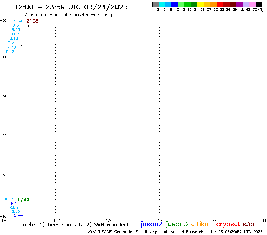Select the longitude axis label -174
The width and height of the screenshot is (267, 235).
point(108,221)
